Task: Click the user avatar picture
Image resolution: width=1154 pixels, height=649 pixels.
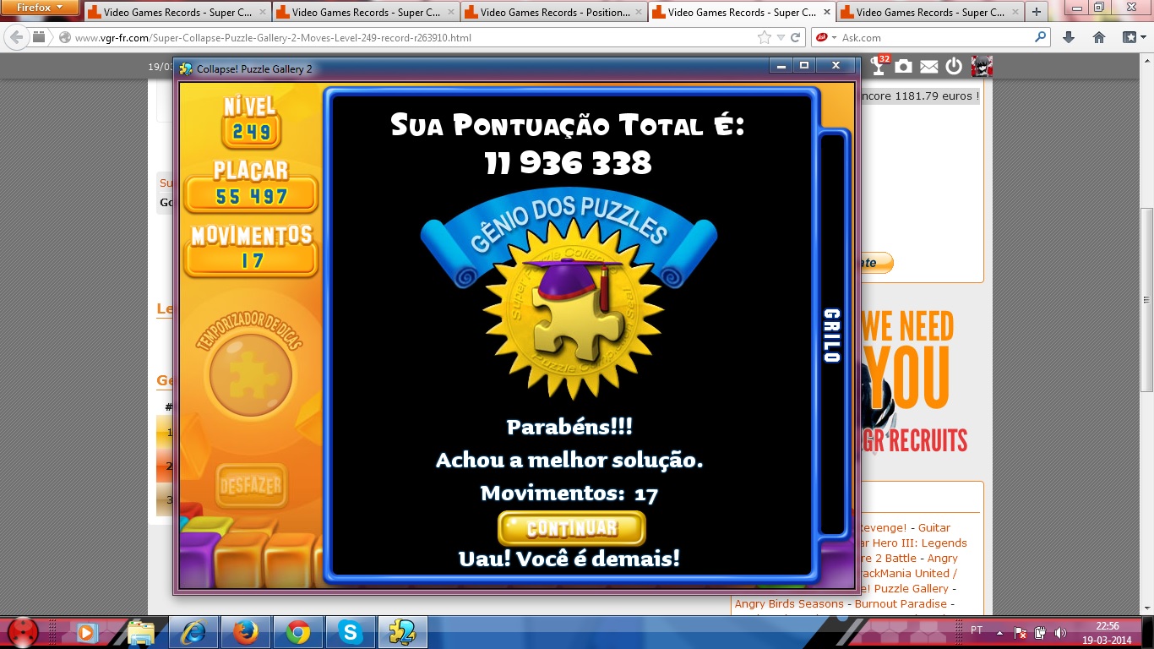Action: (x=981, y=67)
